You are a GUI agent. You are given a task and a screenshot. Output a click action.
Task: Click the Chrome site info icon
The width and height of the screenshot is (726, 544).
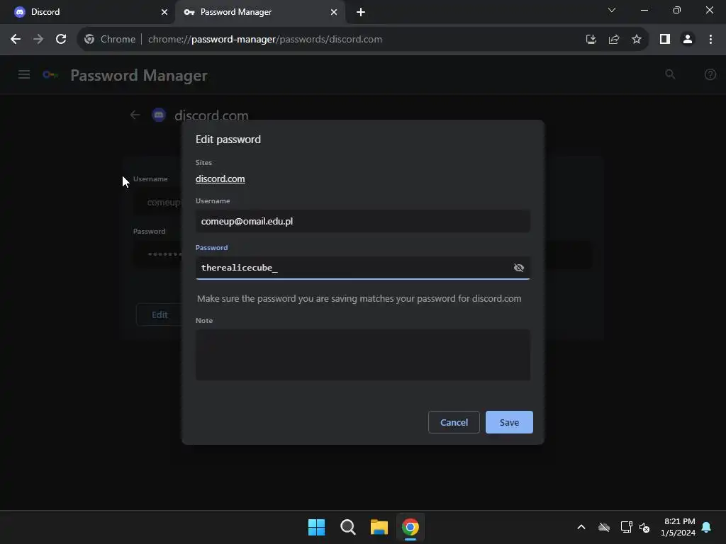[89, 40]
